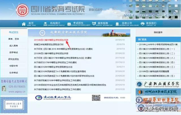The height and width of the screenshot is (115, 181).
Task: Open 信息公开 Information Disclosure menu
Action: pos(127,24)
